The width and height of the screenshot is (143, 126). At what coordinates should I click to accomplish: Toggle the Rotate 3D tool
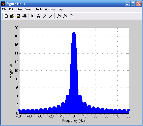pyautogui.click(x=71, y=16)
